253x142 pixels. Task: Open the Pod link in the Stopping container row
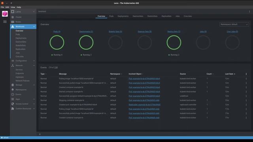(144, 100)
